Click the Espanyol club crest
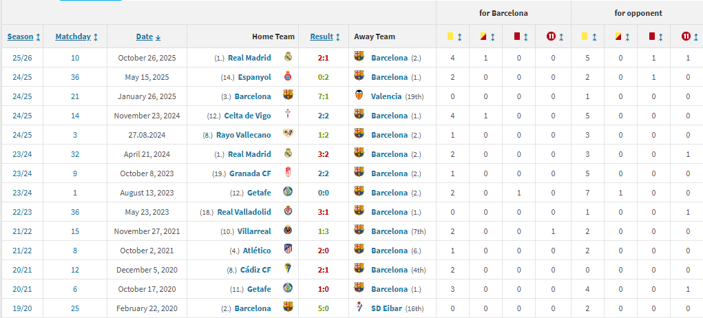 [288, 77]
